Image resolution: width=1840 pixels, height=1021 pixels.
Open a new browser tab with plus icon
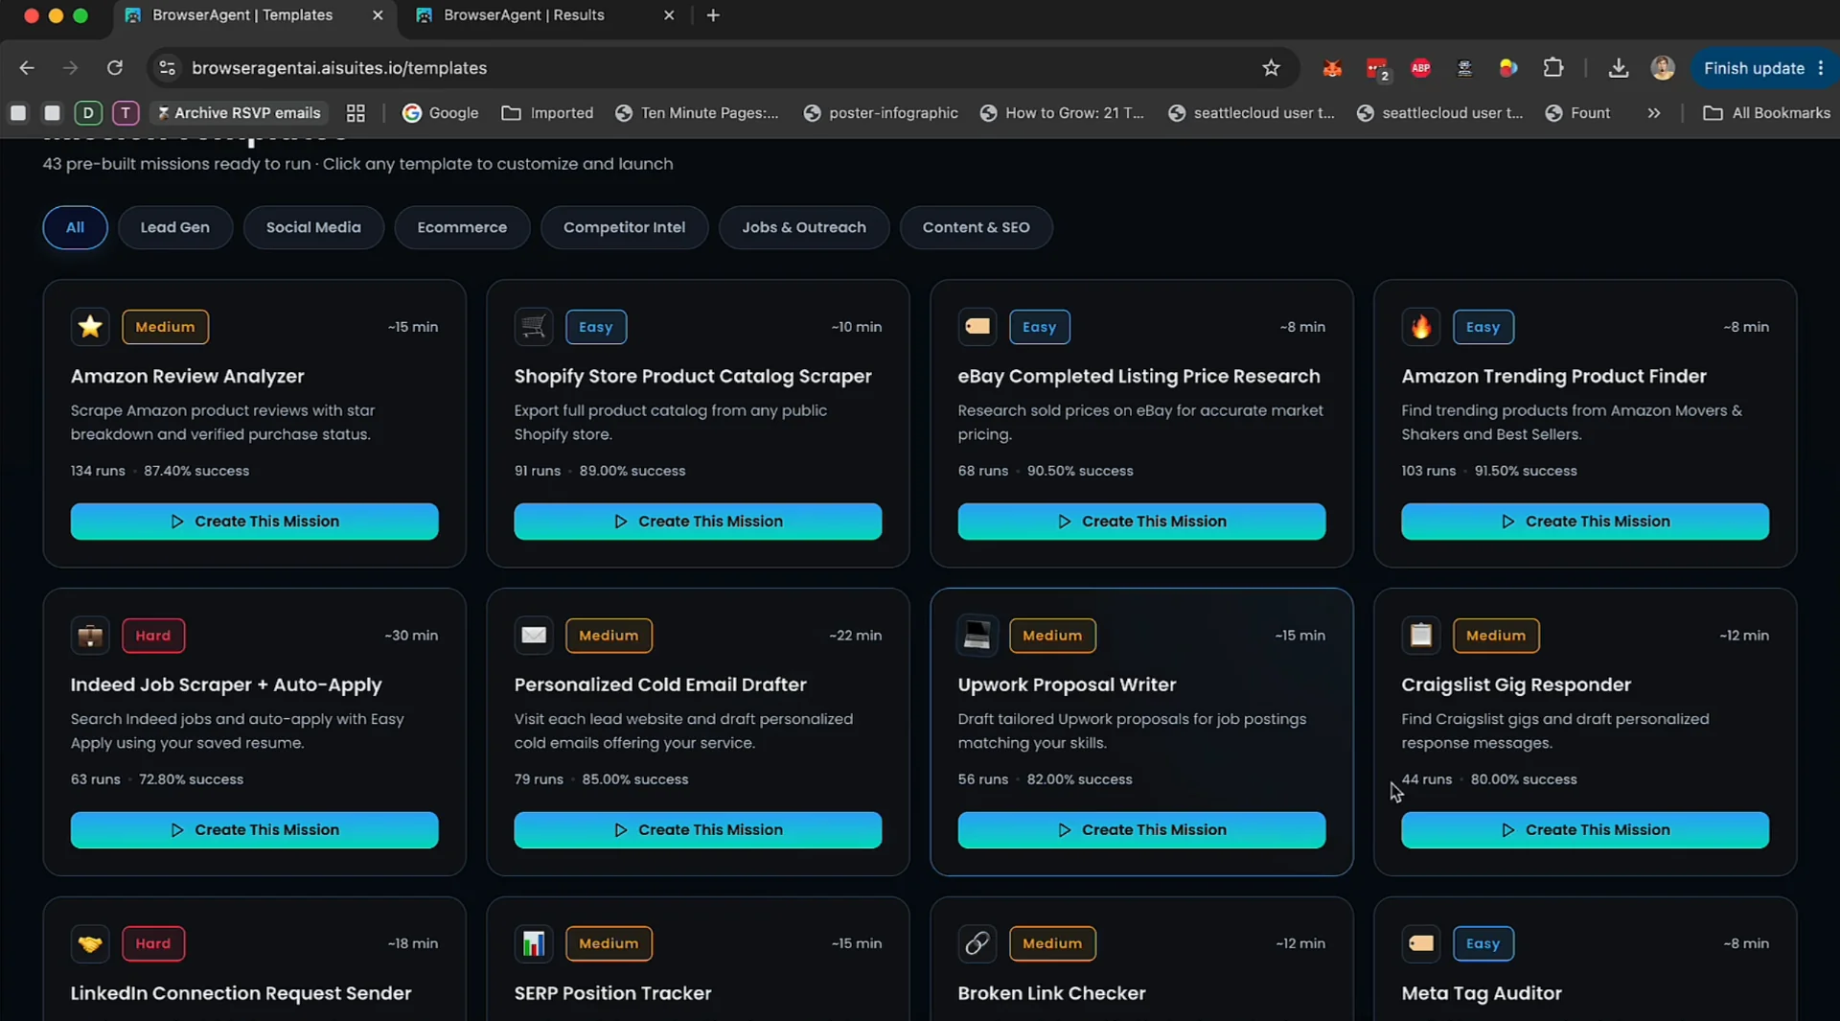click(x=713, y=15)
